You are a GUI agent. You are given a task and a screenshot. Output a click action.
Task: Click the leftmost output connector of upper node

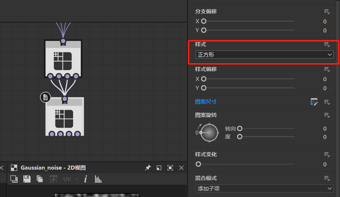pyautogui.click(x=50, y=76)
